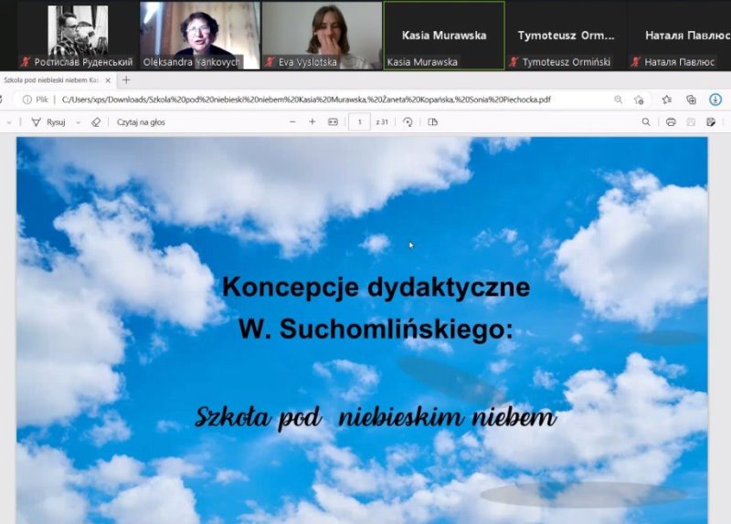Search within the PDF document
Viewport: 731px width, 524px height.
click(646, 122)
